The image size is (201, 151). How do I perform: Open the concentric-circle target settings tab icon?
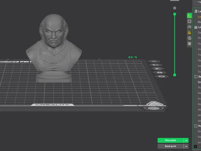189,38
